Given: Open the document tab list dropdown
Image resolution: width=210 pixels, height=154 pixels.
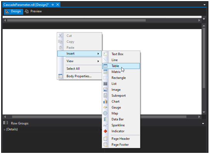Looking at the screenshot, I should [204, 5].
